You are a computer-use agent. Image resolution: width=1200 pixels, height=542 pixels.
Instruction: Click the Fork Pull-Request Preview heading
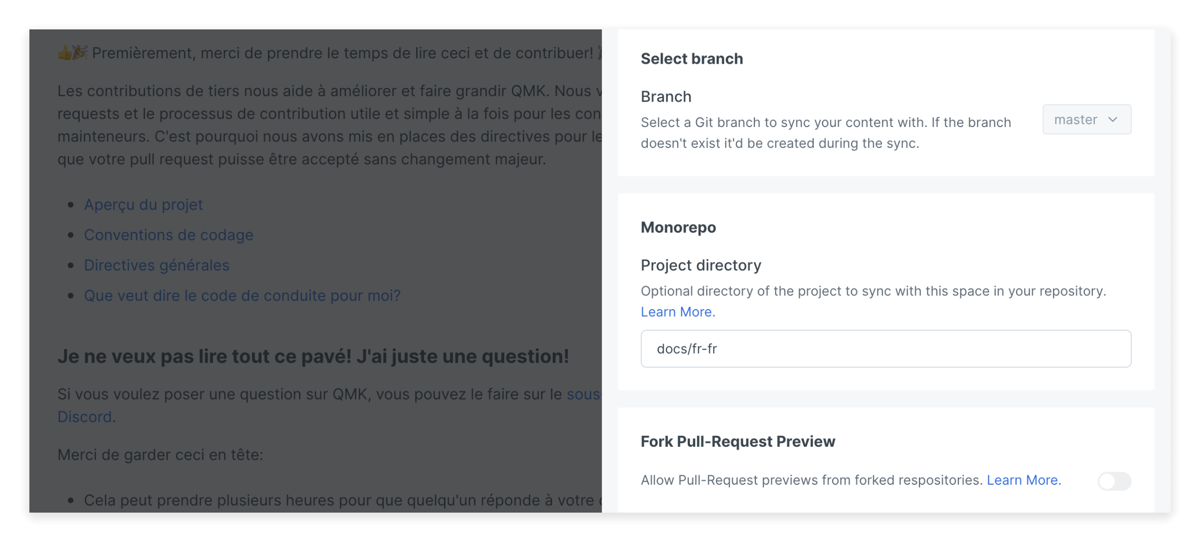pos(738,441)
